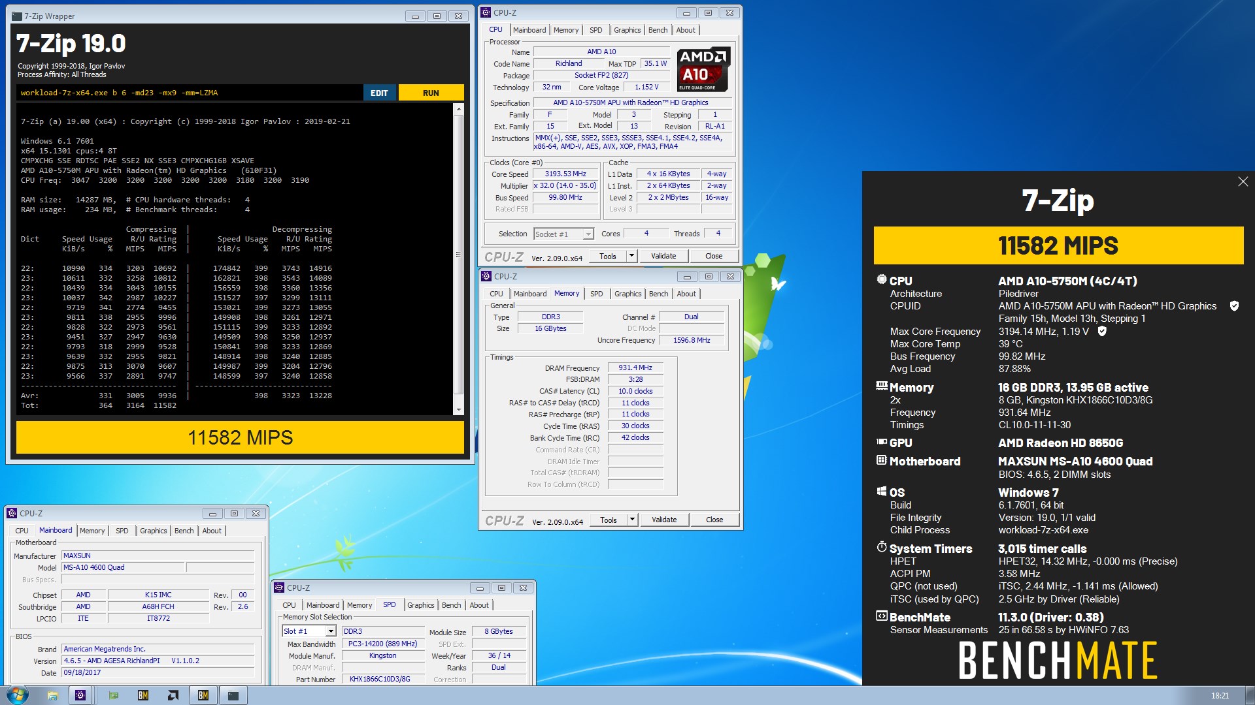This screenshot has height=705, width=1255.
Task: Launch GPU-Z green card taskbar icon
Action: tap(113, 695)
